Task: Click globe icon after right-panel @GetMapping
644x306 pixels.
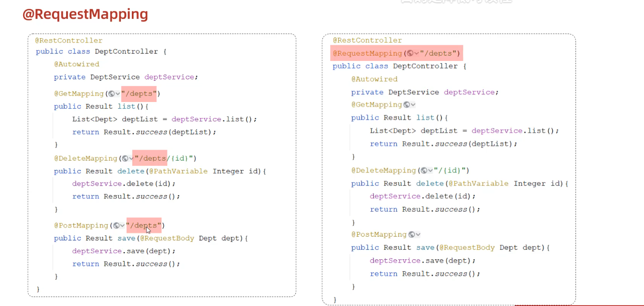Action: click(x=406, y=104)
